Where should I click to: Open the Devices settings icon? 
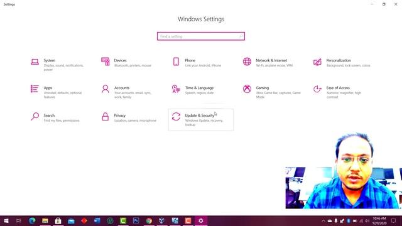tap(106, 62)
